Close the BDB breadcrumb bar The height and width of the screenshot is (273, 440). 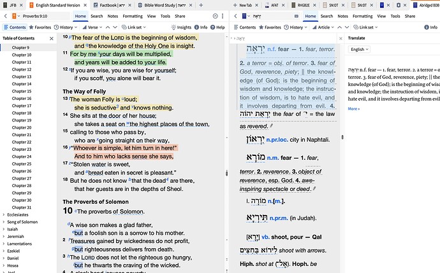pos(341,38)
